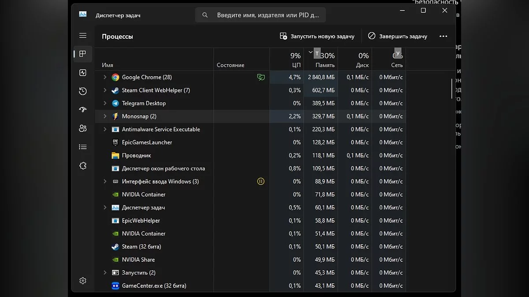This screenshot has width=529, height=297.
Task: Open the Performance page in sidebar
Action: pos(83,73)
